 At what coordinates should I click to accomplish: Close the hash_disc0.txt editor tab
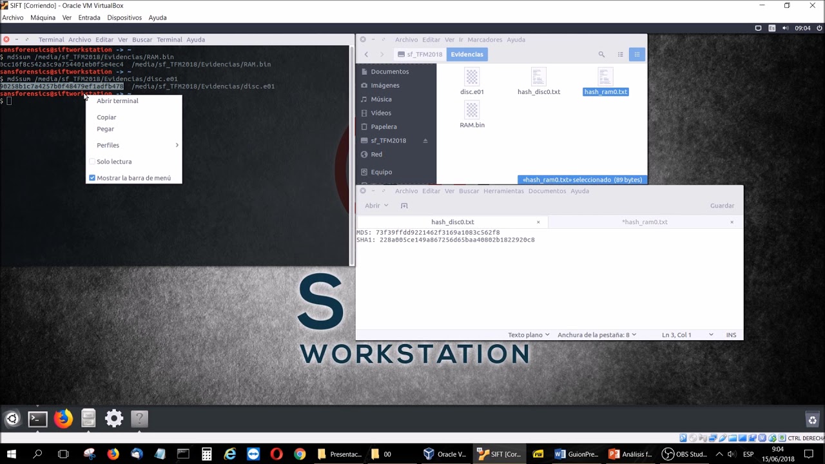(538, 222)
